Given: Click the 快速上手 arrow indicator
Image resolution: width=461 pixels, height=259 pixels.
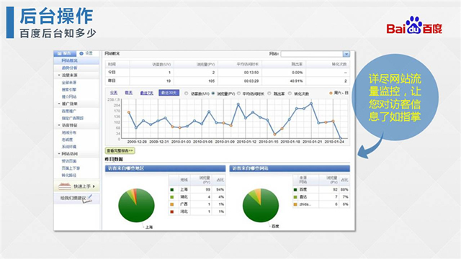Looking at the screenshot, I should [x=94, y=186].
